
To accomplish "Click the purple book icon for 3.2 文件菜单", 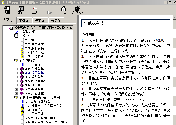I will click(22, 69).
